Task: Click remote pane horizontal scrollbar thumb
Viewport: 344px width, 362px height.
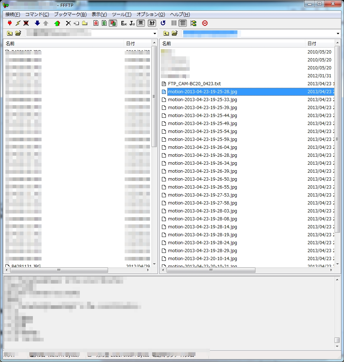Action: [211, 270]
